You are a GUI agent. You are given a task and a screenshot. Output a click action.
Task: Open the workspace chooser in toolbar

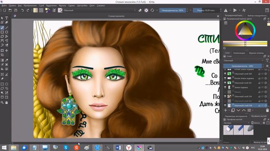267,10
